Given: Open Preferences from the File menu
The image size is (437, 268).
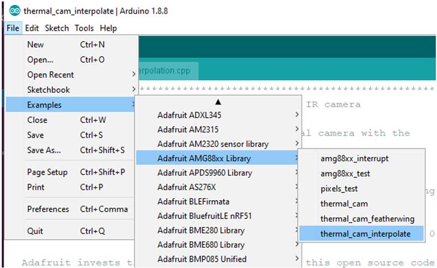Looking at the screenshot, I should pos(48,209).
